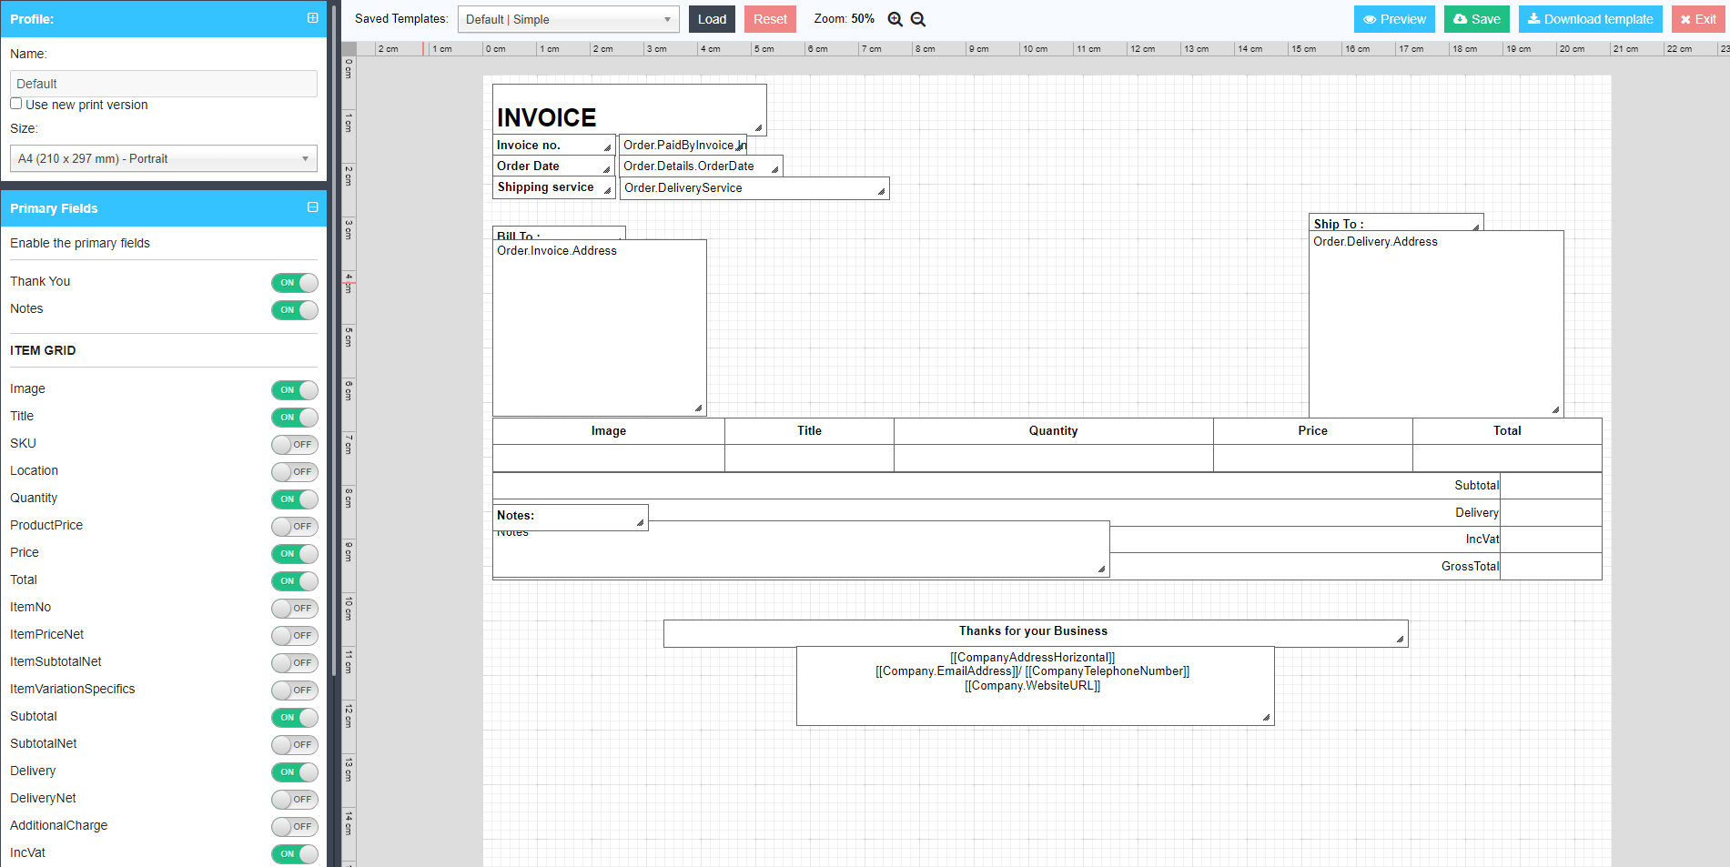The width and height of the screenshot is (1730, 867).
Task: Disable the Subtotal switch
Action: (x=295, y=718)
